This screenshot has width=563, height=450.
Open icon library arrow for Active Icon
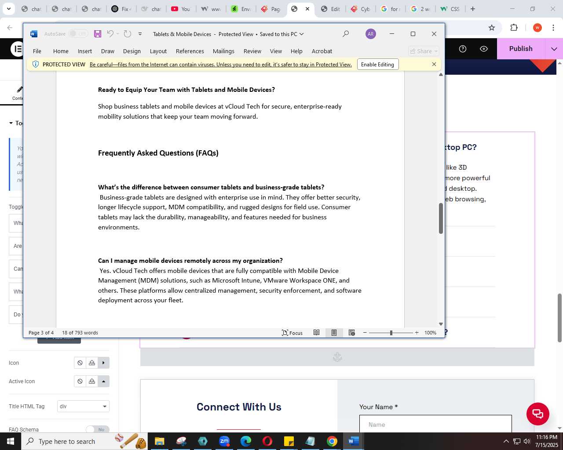[x=103, y=381]
